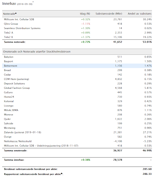Select the Bayport holding
This screenshot has height=177, width=154.
[77, 61]
